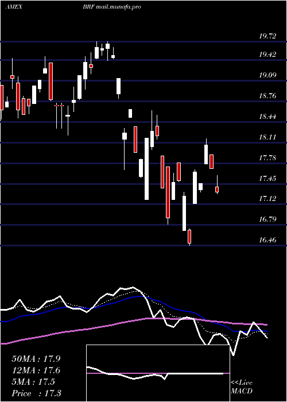Select the 18.44 price level label
This screenshot has width=287, height=402.
(x=267, y=117)
